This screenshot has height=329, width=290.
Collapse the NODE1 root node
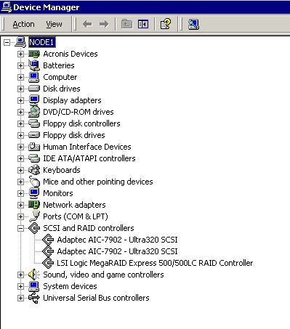pyautogui.click(x=7, y=42)
